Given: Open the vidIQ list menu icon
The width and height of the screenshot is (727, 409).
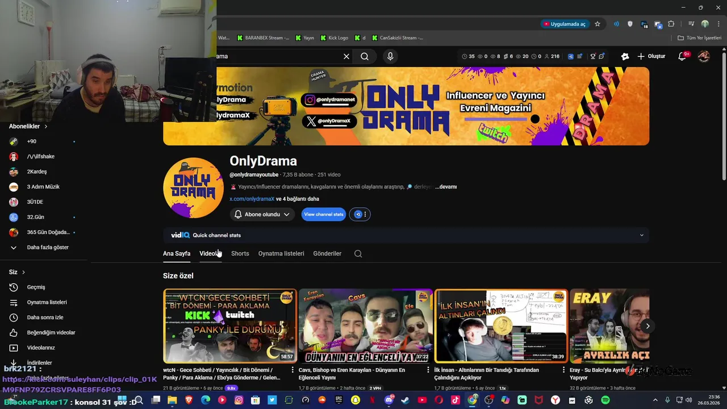Looking at the screenshot, I should click(x=580, y=56).
